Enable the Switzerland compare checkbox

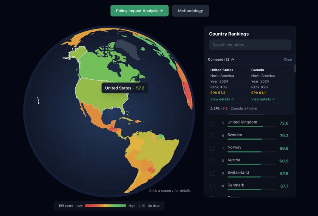coord(213,173)
